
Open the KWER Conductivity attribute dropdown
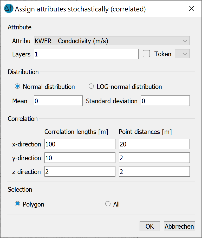(112, 41)
